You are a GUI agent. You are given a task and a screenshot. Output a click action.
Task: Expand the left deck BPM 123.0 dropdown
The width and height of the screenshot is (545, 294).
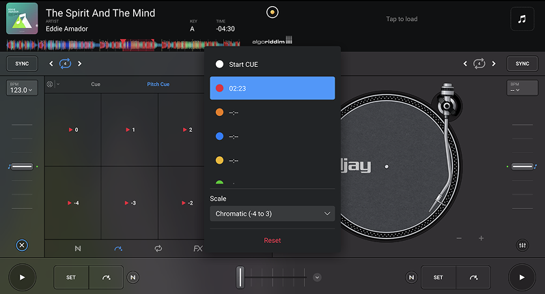(x=22, y=88)
